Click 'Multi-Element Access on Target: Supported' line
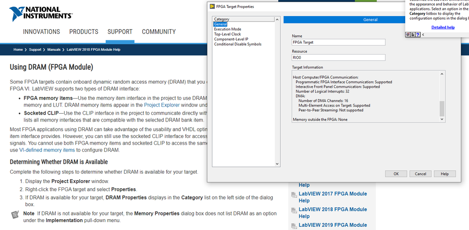 click(x=334, y=106)
